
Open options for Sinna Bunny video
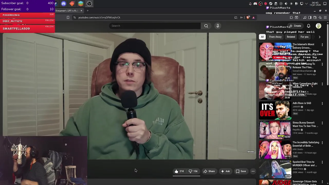[x=322, y=123]
